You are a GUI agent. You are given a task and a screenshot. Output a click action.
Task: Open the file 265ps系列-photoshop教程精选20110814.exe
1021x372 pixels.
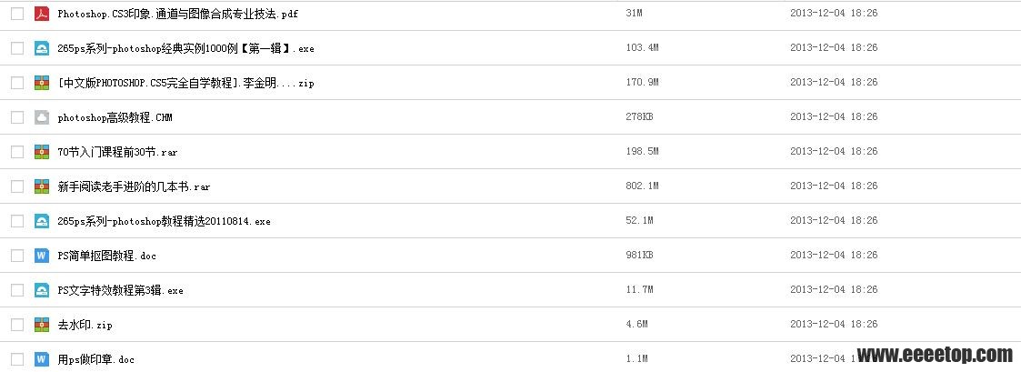click(164, 222)
